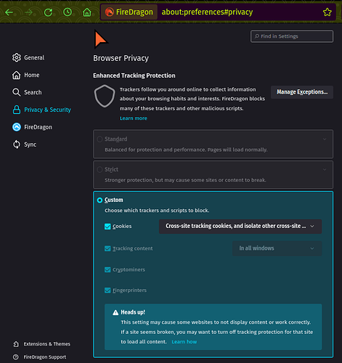Toggle the Cryptominers checkbox
This screenshot has height=363, width=342.
coord(107,269)
